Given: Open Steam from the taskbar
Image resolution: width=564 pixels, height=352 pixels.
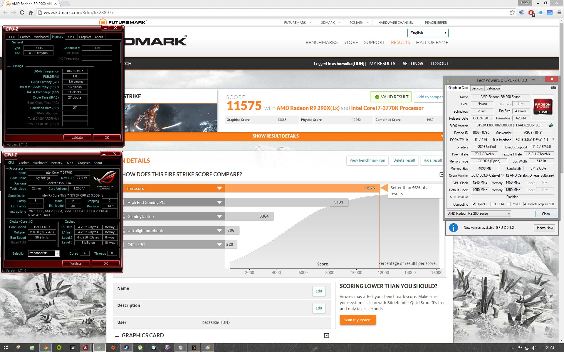Looking at the screenshot, I should tap(127, 348).
